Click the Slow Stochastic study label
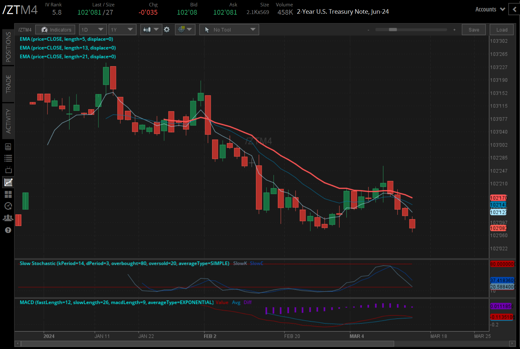 (x=125, y=263)
